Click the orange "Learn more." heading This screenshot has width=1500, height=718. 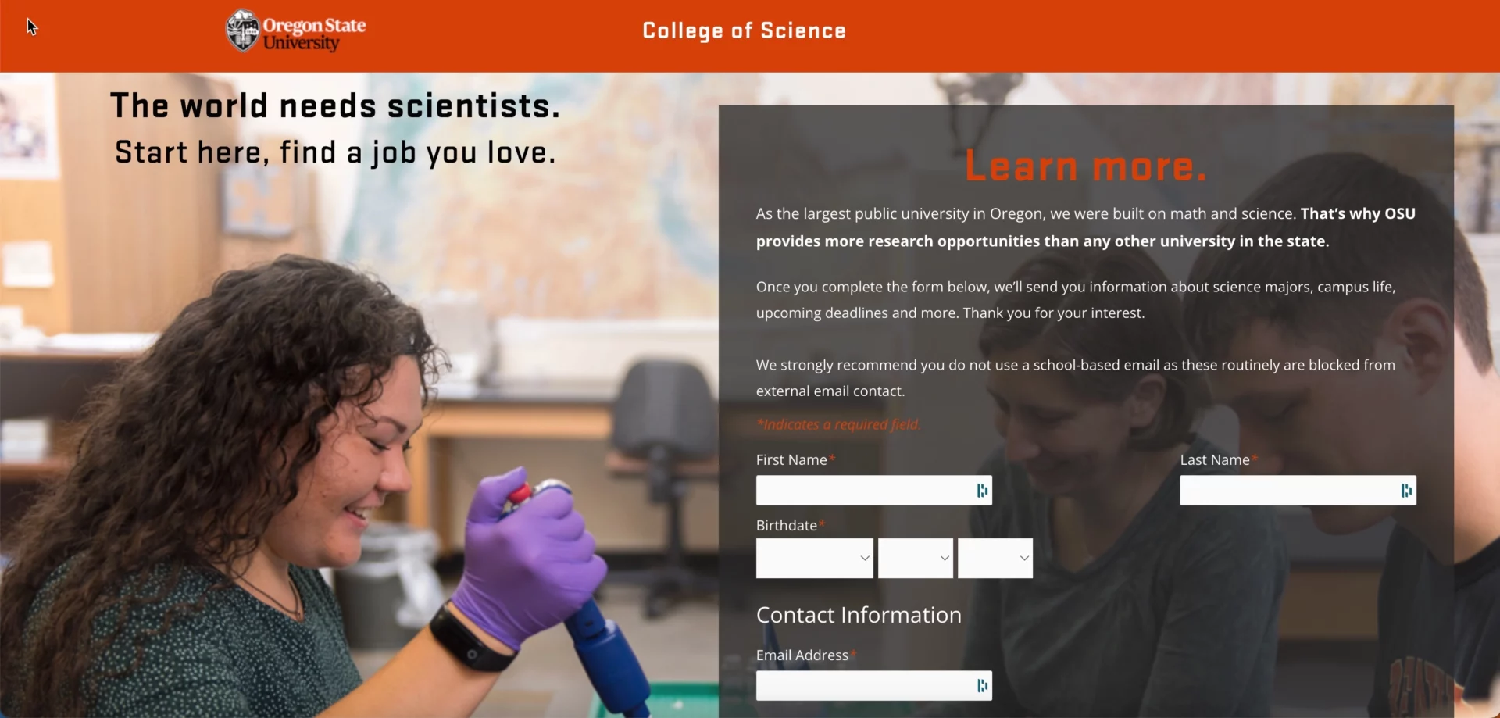pos(1086,166)
